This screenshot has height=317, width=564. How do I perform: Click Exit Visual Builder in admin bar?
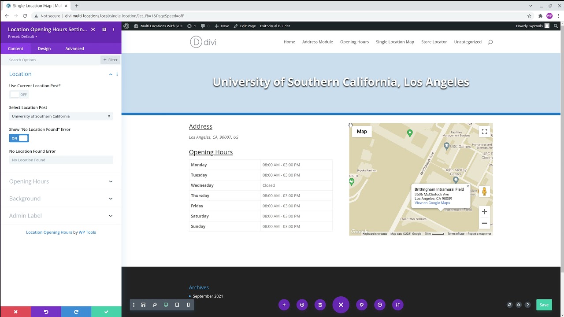(275, 26)
